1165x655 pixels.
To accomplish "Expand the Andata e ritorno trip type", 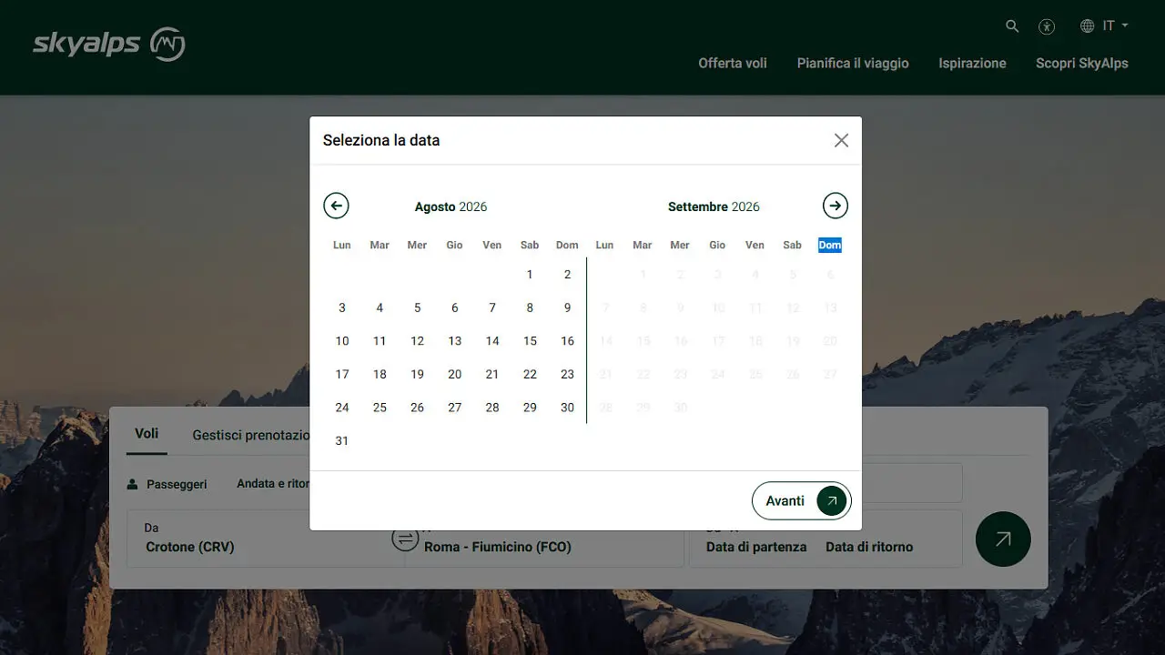I will tap(272, 484).
